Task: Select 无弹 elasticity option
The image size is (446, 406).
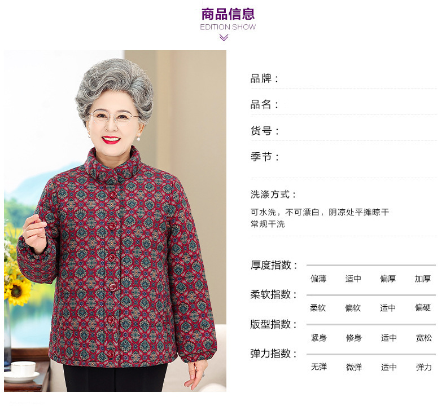Action: [x=319, y=367]
